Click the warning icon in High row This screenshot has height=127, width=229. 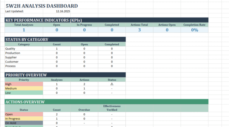(x=112, y=84)
